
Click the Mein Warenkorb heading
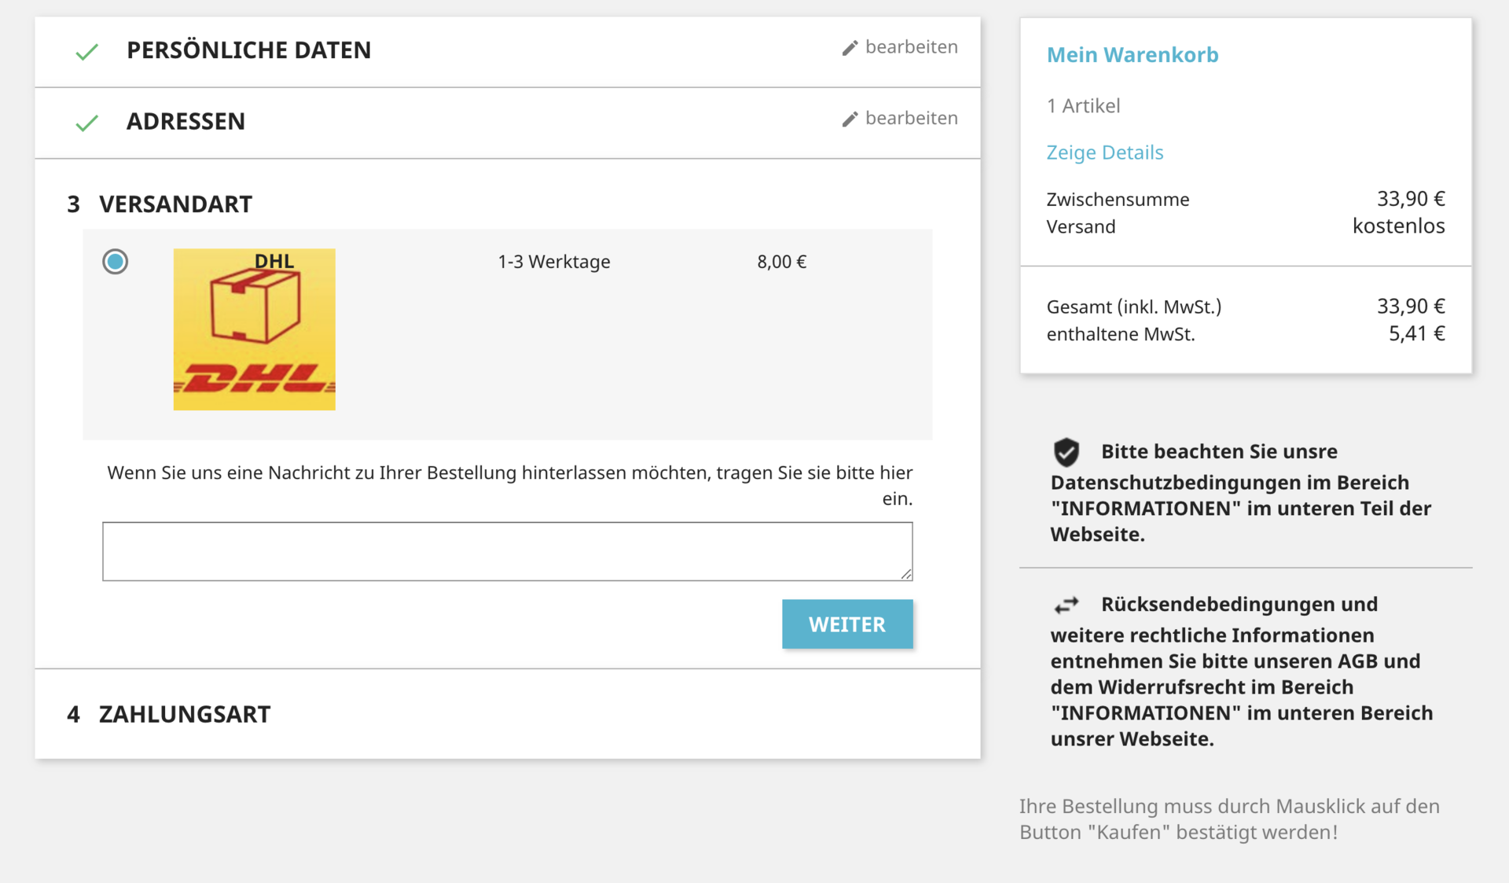click(x=1132, y=55)
